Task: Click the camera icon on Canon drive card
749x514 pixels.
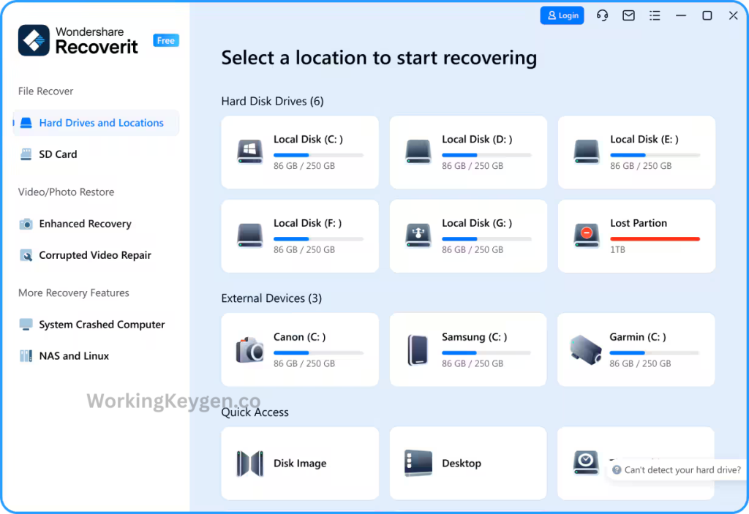Action: [x=249, y=349]
